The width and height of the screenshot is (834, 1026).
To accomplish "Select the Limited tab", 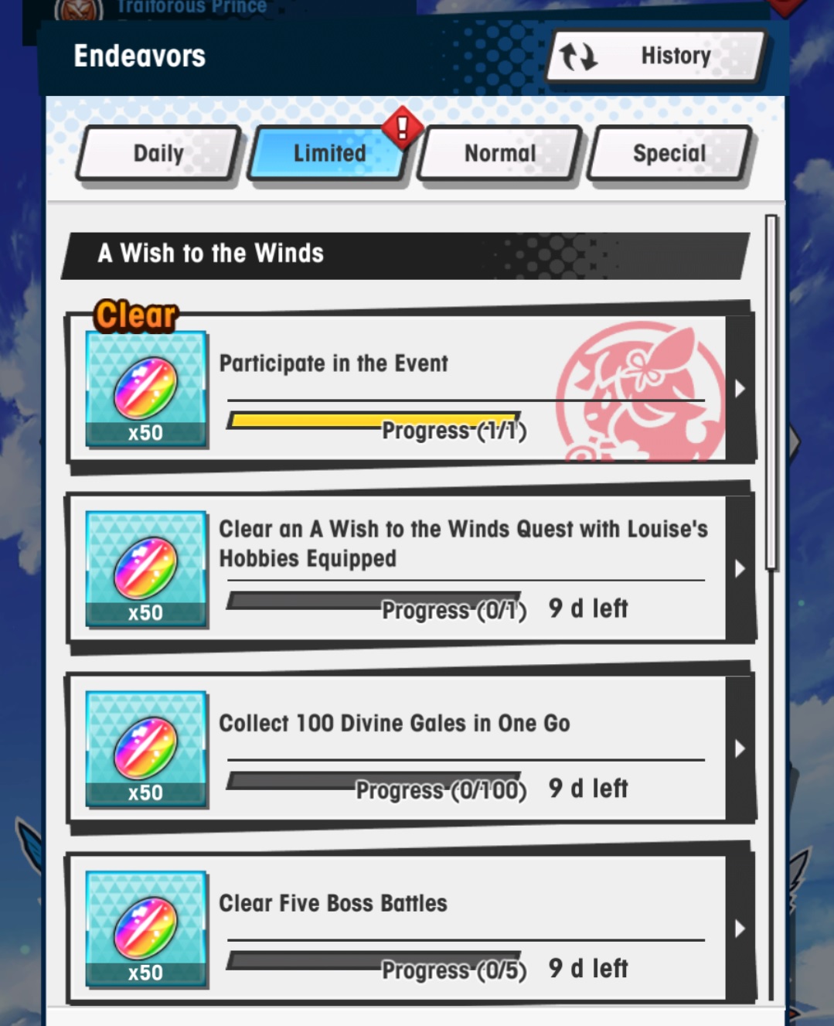I will pos(329,153).
